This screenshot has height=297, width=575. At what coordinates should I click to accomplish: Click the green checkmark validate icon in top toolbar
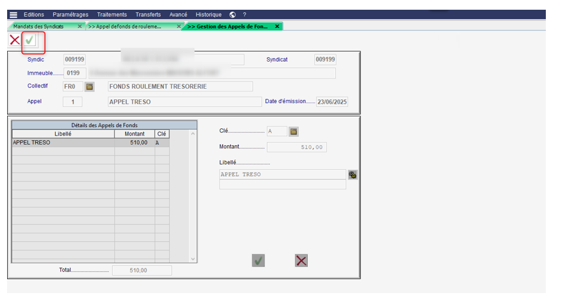(x=30, y=40)
